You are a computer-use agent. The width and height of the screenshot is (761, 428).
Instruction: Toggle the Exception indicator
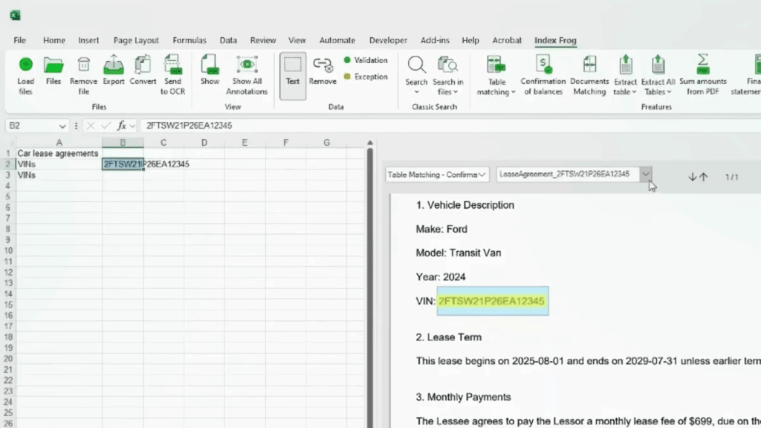[x=366, y=77]
